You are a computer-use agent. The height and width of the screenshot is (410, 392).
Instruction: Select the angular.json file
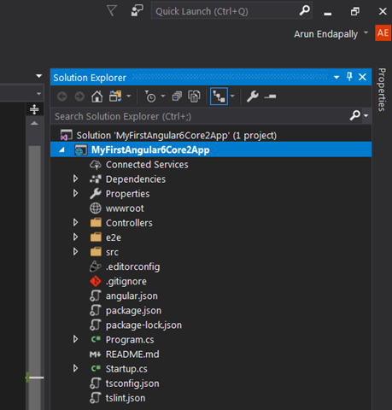[x=132, y=296]
